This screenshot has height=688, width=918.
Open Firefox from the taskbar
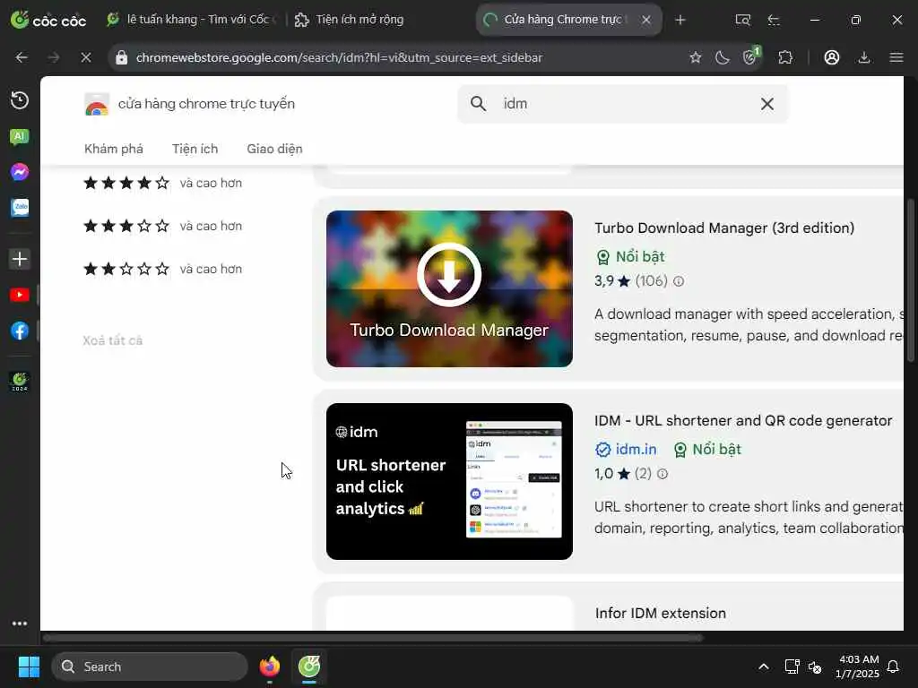[x=269, y=666]
